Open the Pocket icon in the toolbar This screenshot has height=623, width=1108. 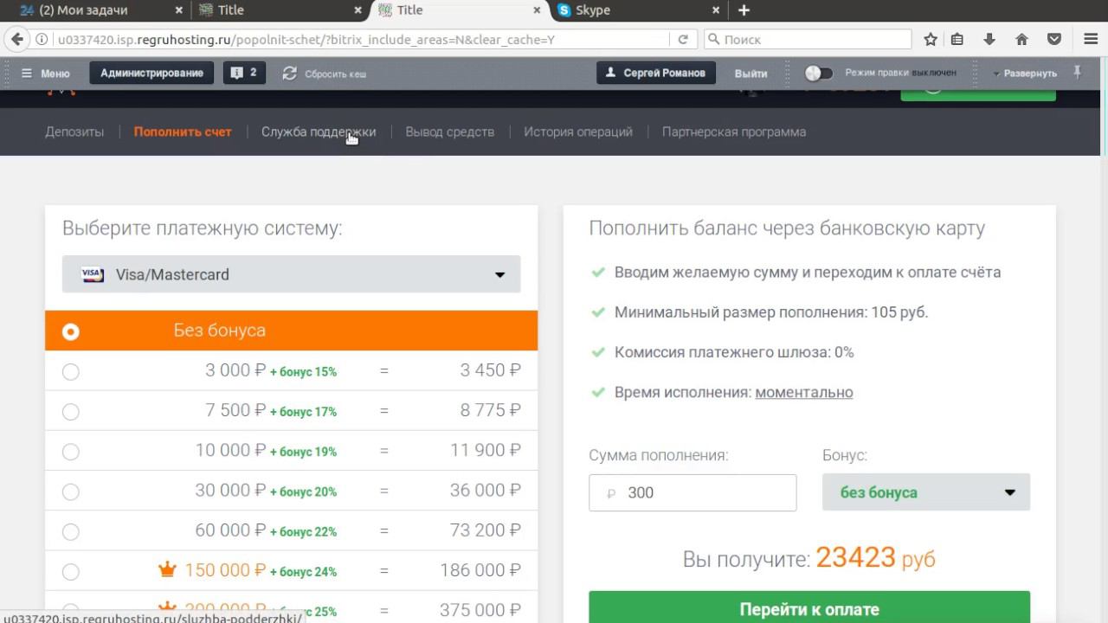[1054, 39]
